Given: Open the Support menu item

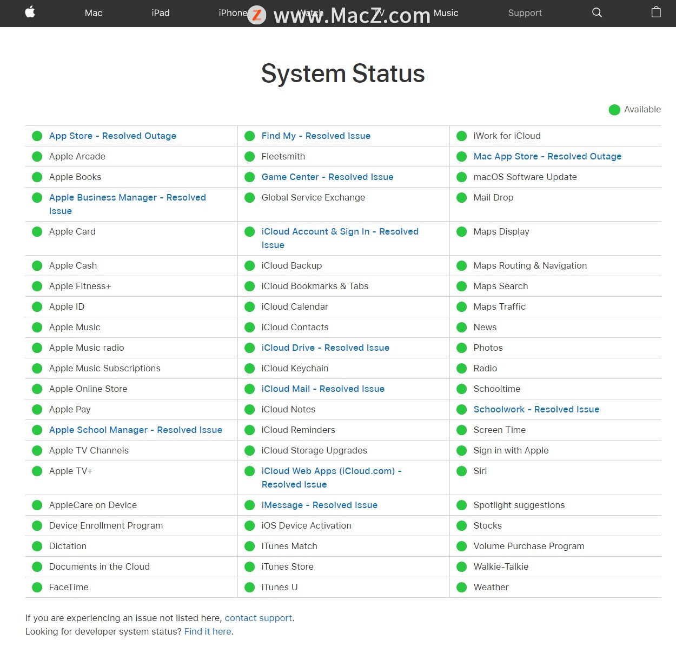Looking at the screenshot, I should coord(525,13).
